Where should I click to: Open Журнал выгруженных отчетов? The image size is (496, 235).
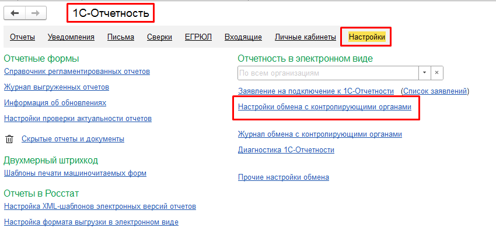[57, 87]
